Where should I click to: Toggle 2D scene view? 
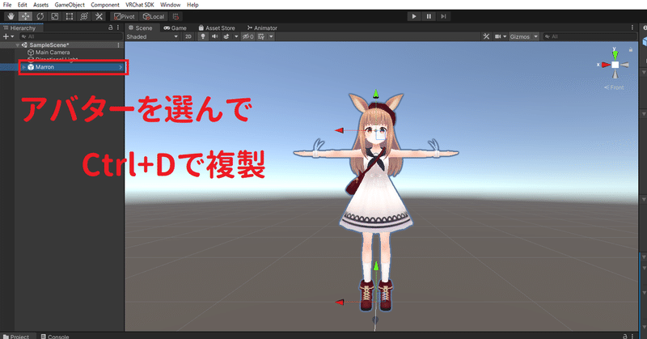188,36
